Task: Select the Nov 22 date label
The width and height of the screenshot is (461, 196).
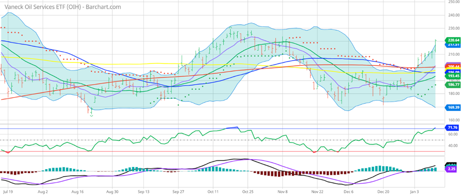Action: pos(318,191)
